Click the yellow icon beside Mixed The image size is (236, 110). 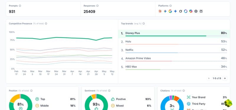[113, 106]
